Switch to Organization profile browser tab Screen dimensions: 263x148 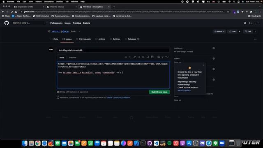pyautogui.click(x=29, y=7)
